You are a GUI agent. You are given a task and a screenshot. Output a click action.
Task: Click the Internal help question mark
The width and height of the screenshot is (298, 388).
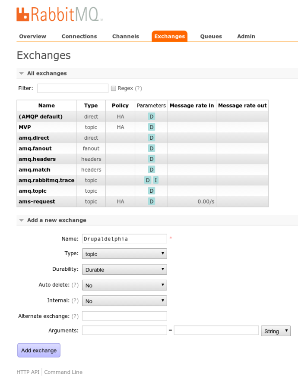pos(75,300)
